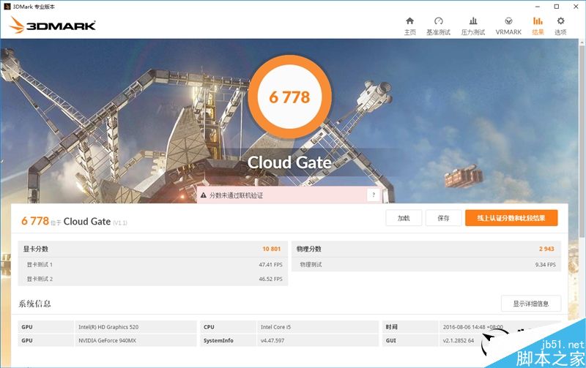Image resolution: width=586 pixels, height=368 pixels.
Task: Open the Benchmarks (基准测试) tab
Action: [x=438, y=26]
